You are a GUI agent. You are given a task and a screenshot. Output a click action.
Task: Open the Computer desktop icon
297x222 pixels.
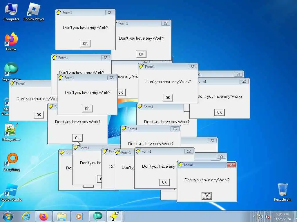11,12
